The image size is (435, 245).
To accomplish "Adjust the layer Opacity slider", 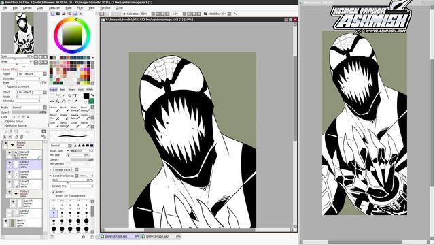I will (x=29, y=112).
